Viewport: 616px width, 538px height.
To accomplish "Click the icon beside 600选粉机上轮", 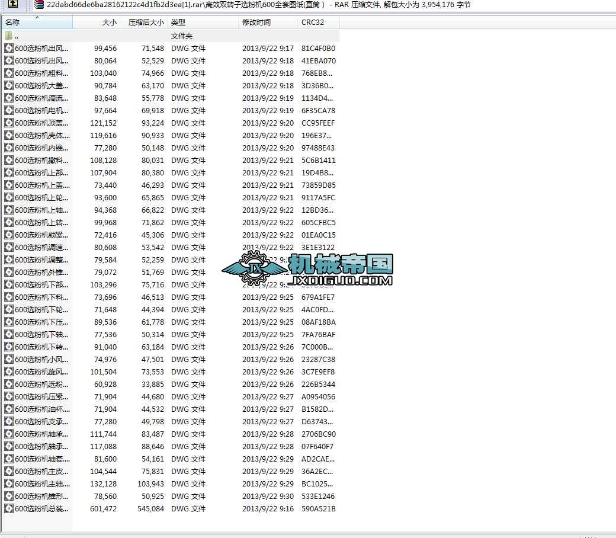I will pyautogui.click(x=9, y=198).
